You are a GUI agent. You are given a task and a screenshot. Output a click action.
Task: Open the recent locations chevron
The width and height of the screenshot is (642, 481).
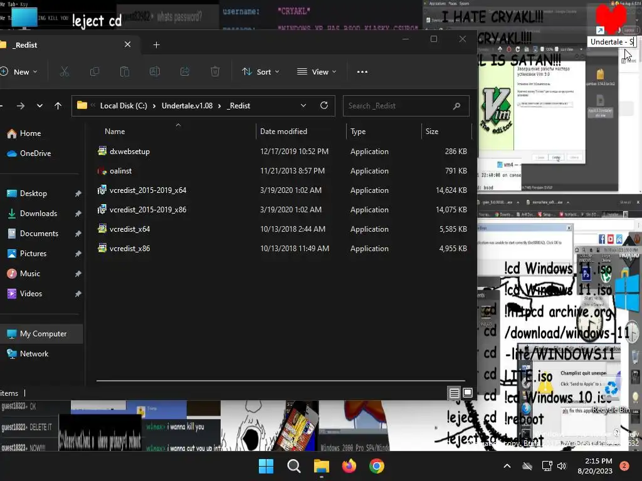coord(39,106)
